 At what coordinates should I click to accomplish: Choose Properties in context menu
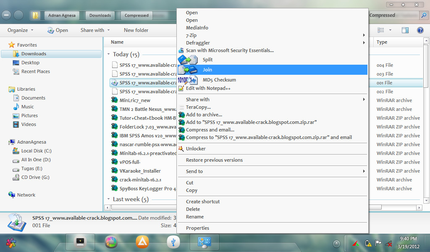pos(197,228)
